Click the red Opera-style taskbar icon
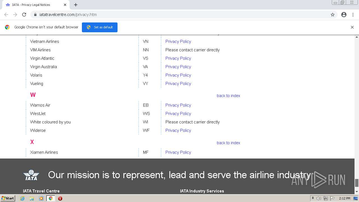The image size is (359, 202). tap(60, 198)
